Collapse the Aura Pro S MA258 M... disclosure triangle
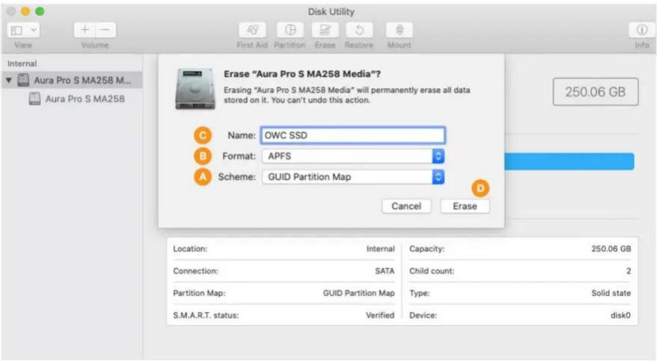This screenshot has height=361, width=657. 9,80
